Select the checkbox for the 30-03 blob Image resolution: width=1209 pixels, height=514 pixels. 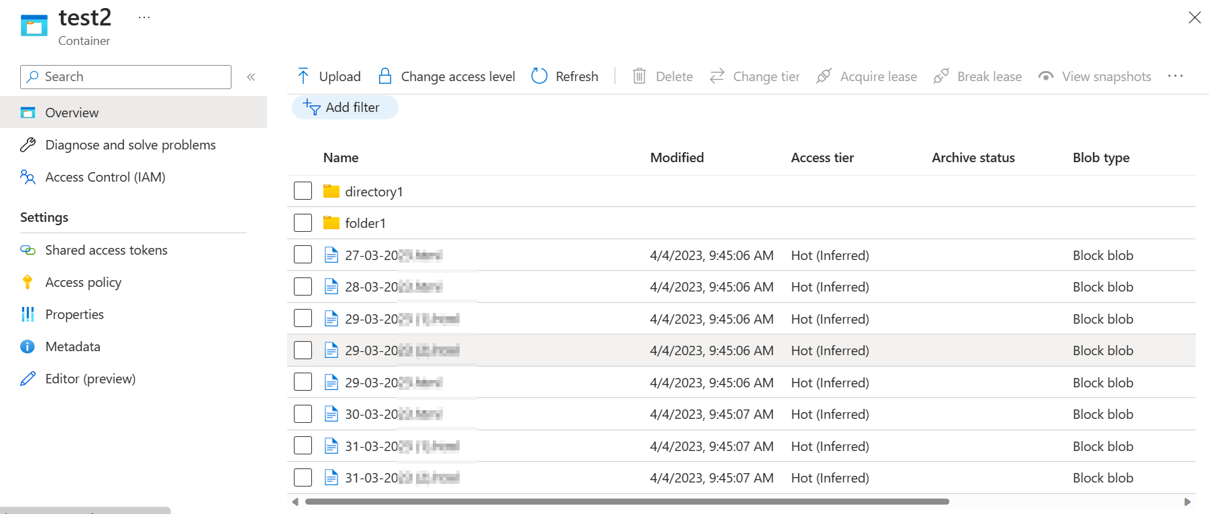pyautogui.click(x=303, y=413)
